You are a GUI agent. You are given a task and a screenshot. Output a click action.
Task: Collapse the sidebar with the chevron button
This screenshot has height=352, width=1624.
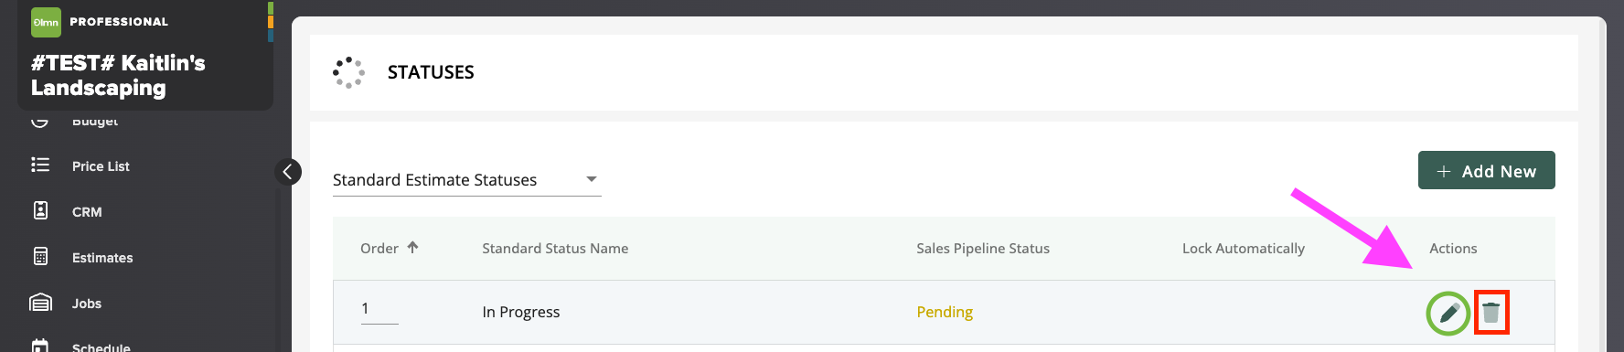click(x=288, y=172)
